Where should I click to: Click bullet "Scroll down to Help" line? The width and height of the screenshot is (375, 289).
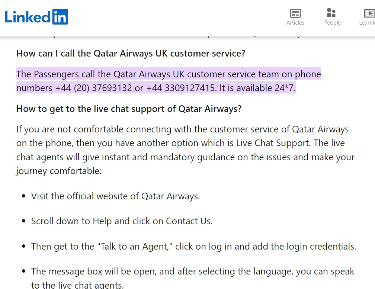pyautogui.click(x=122, y=221)
